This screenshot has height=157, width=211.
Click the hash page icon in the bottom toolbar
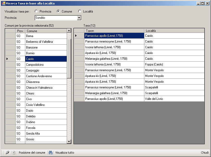tap(14, 153)
